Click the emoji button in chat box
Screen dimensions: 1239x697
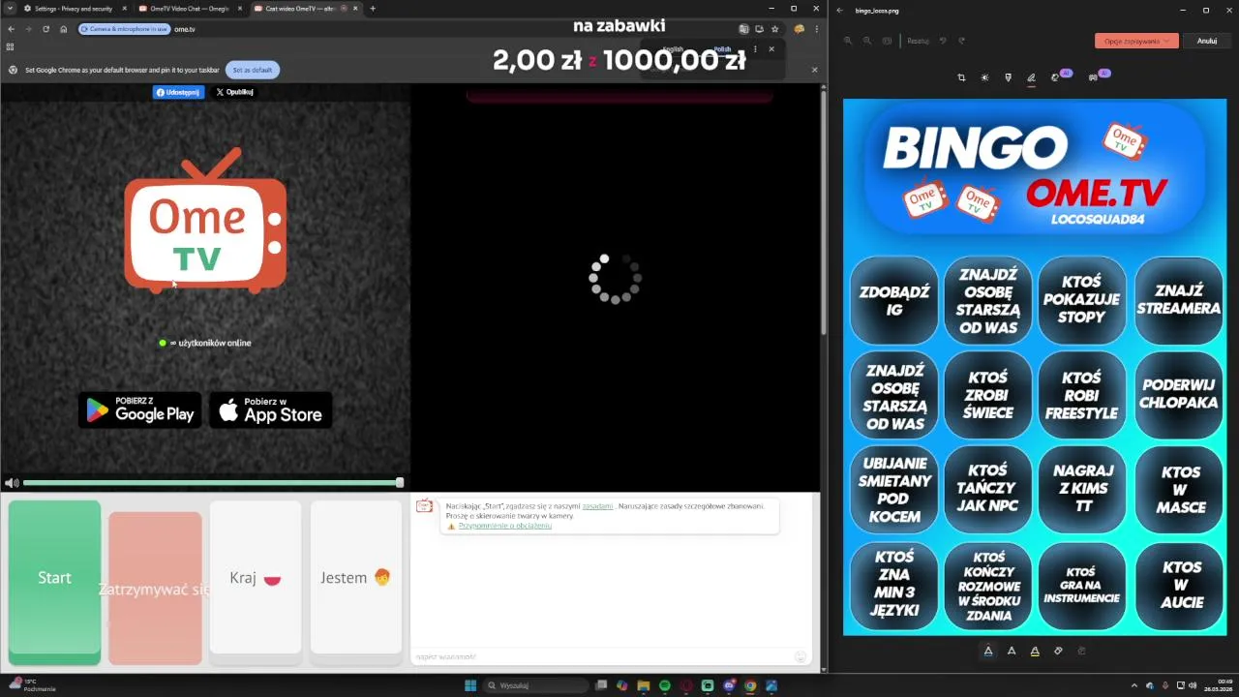(x=801, y=656)
